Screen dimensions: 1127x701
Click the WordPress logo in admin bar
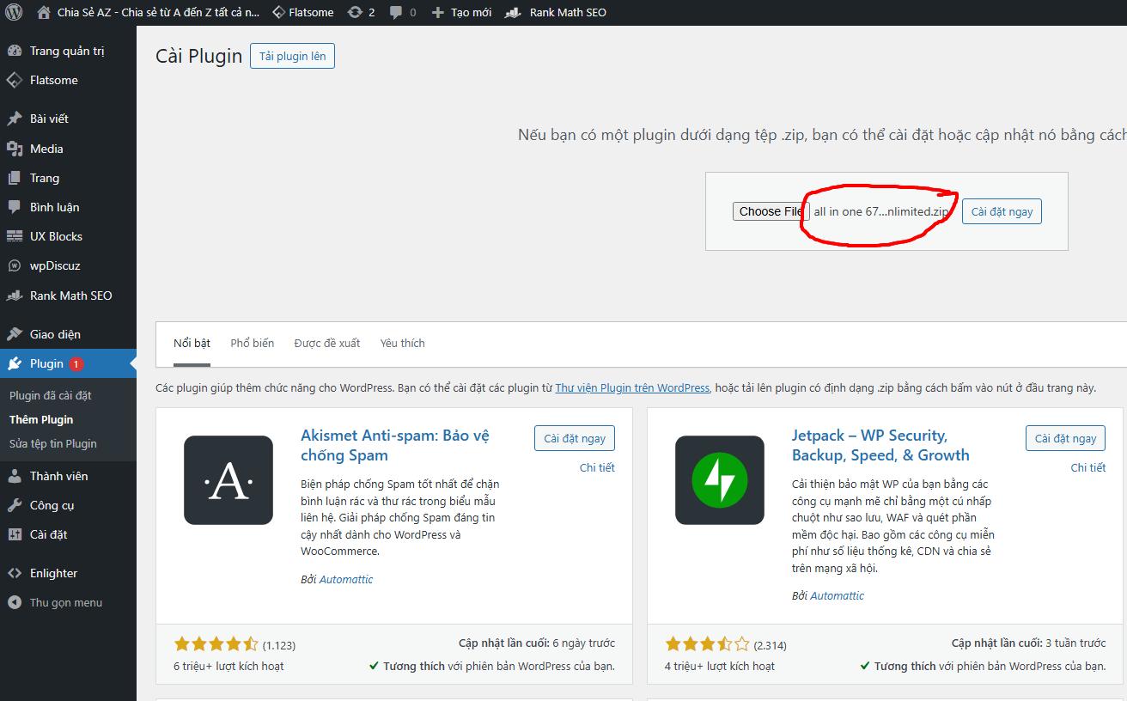tap(14, 13)
